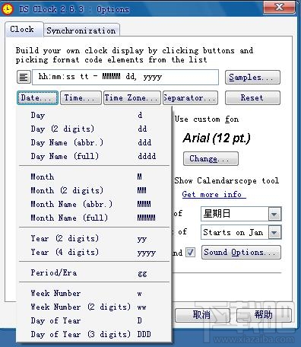
Task: Click the font Change... button
Action: [x=211, y=159]
